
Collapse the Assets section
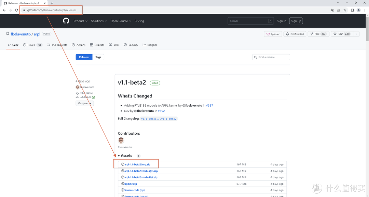pyautogui.click(x=125, y=155)
